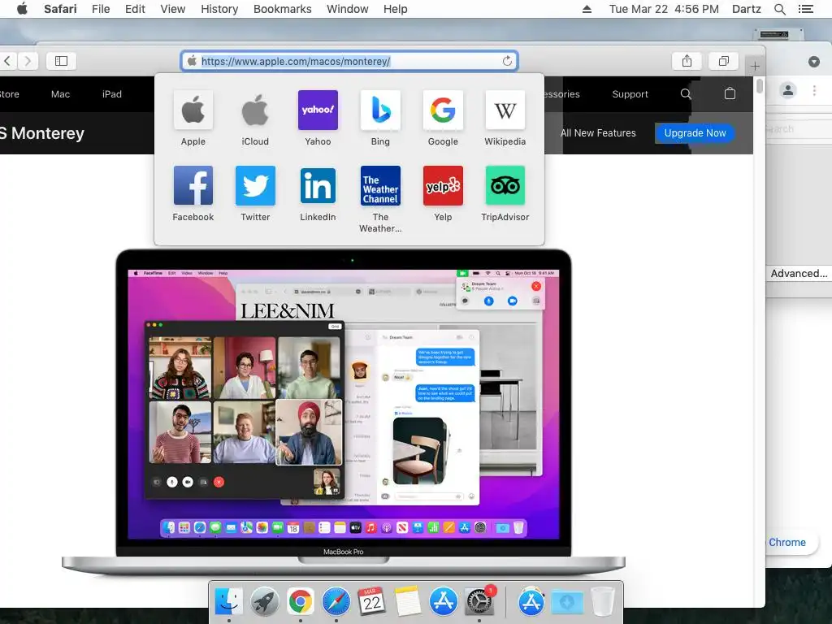This screenshot has width=832, height=624.
Task: Open the Facebook favorite icon
Action: (193, 186)
